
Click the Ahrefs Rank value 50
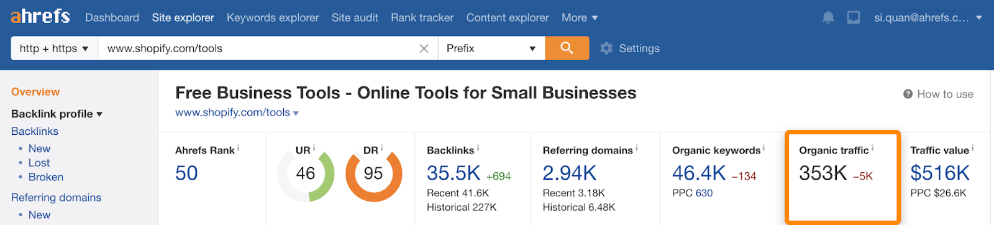click(186, 173)
